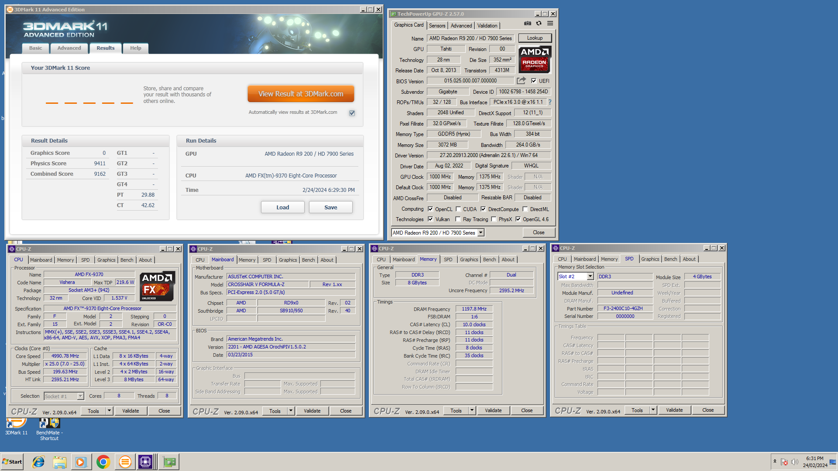Open the Basic tab in 3DMark 11
Image resolution: width=838 pixels, height=471 pixels.
[x=36, y=48]
